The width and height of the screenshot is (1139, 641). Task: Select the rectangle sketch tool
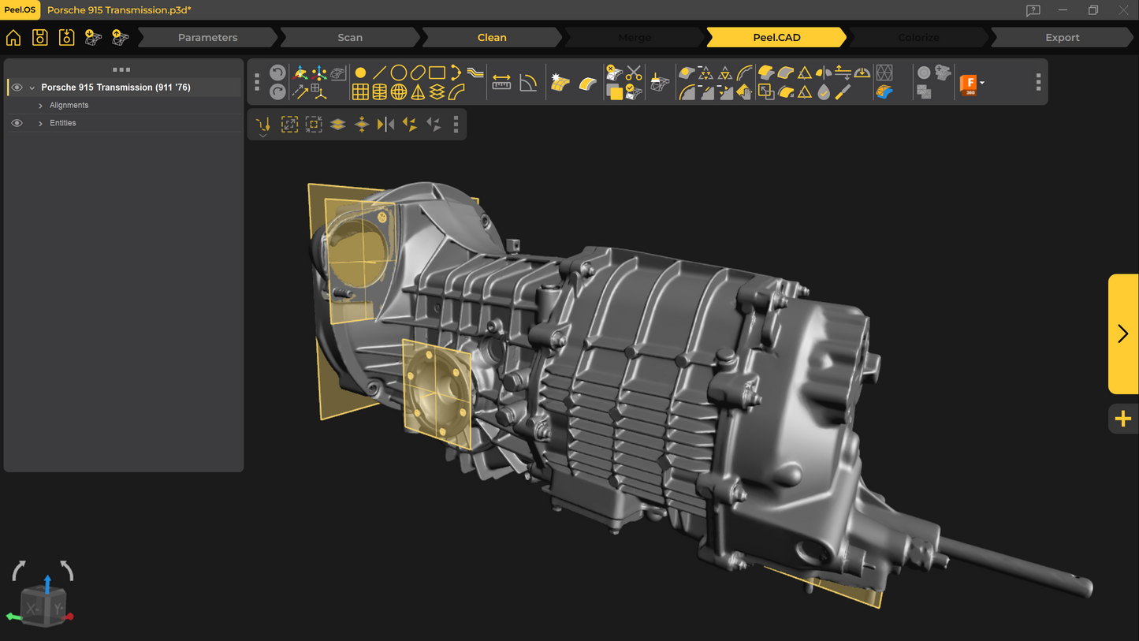pyautogui.click(x=437, y=73)
